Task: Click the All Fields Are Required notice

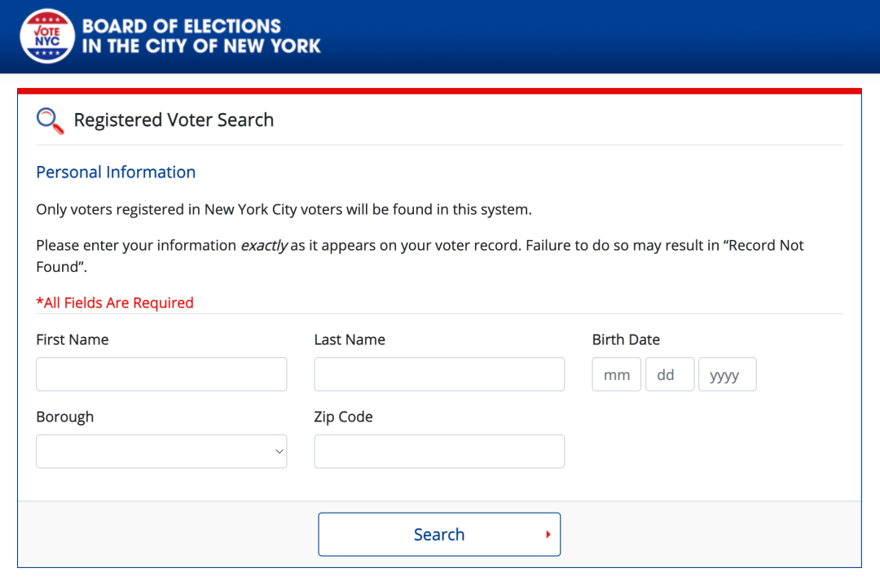Action: [115, 303]
